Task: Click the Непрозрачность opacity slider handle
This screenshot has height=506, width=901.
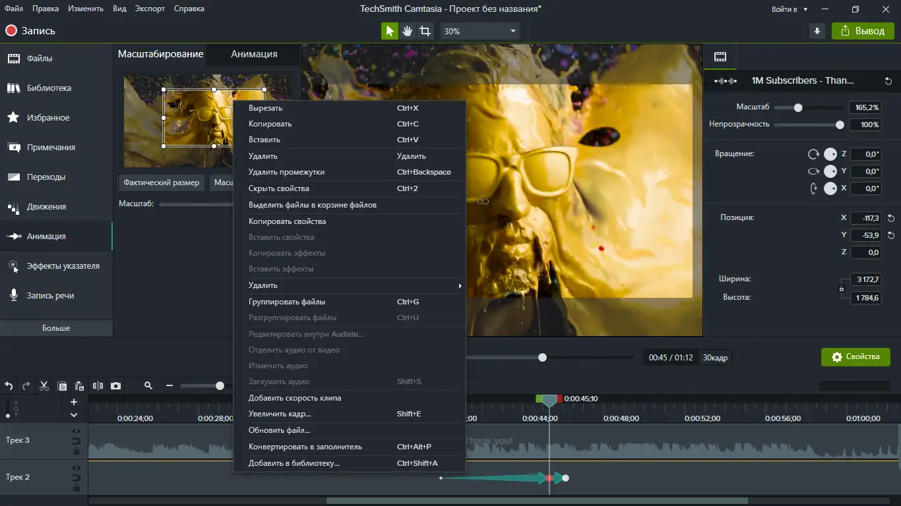Action: click(x=840, y=125)
